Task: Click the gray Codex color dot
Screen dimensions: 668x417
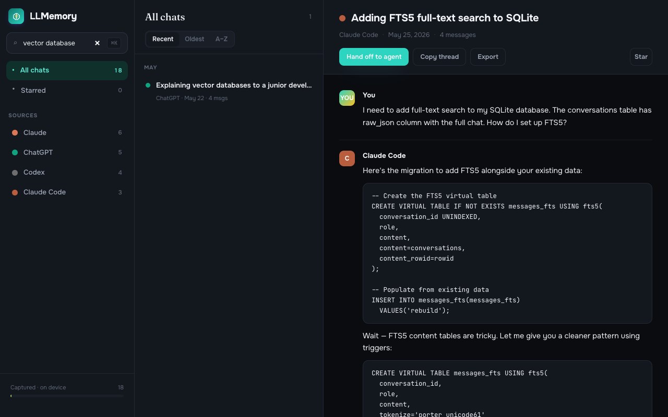Action: click(15, 172)
